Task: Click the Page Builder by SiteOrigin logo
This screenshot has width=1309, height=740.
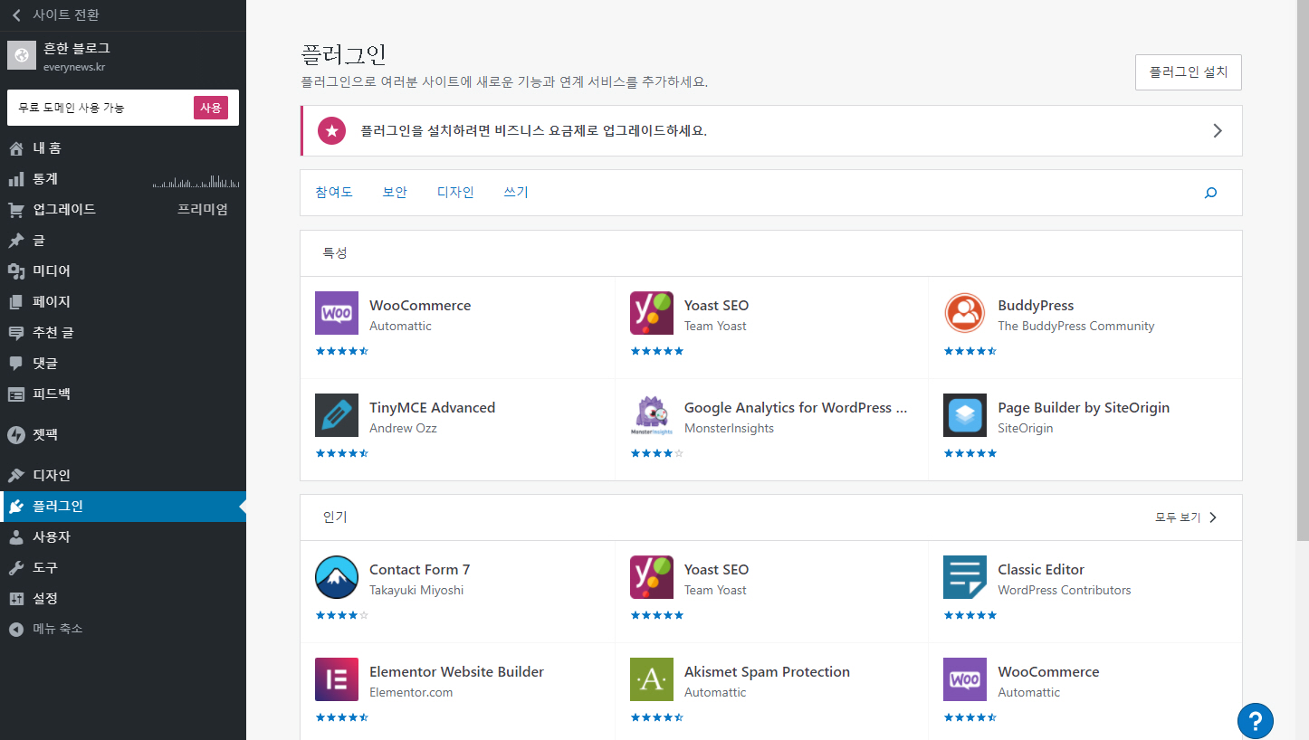Action: click(965, 415)
